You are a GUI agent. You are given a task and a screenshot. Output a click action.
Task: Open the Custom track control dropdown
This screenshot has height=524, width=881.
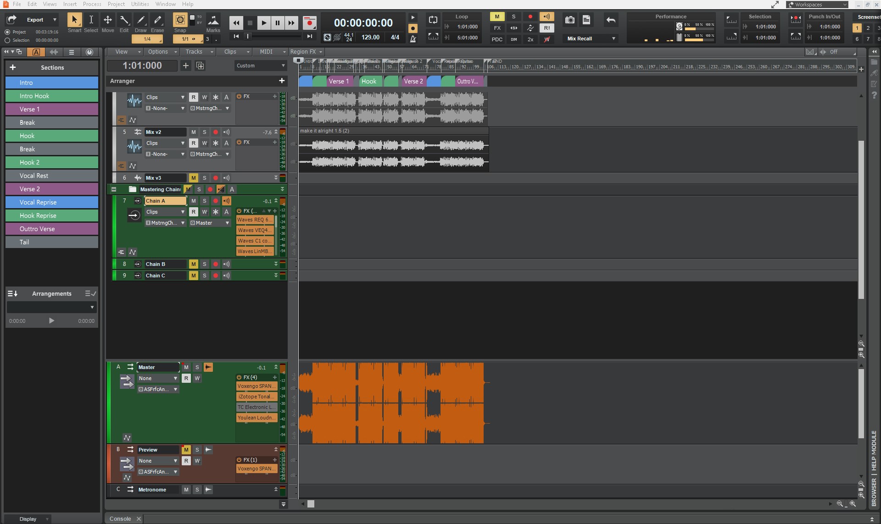[x=260, y=66]
